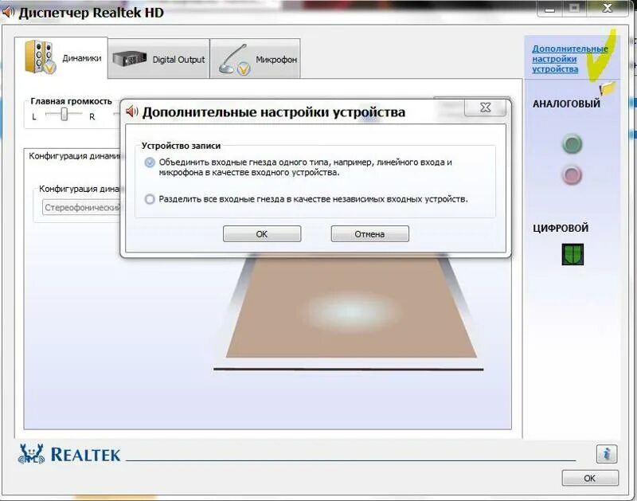Screen dimensions: 637x501
Task: Click the АНАЛОГОВЫЙ label
Action: click(566, 104)
